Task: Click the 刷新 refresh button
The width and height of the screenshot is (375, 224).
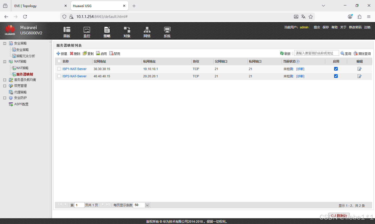Action: click(x=285, y=53)
